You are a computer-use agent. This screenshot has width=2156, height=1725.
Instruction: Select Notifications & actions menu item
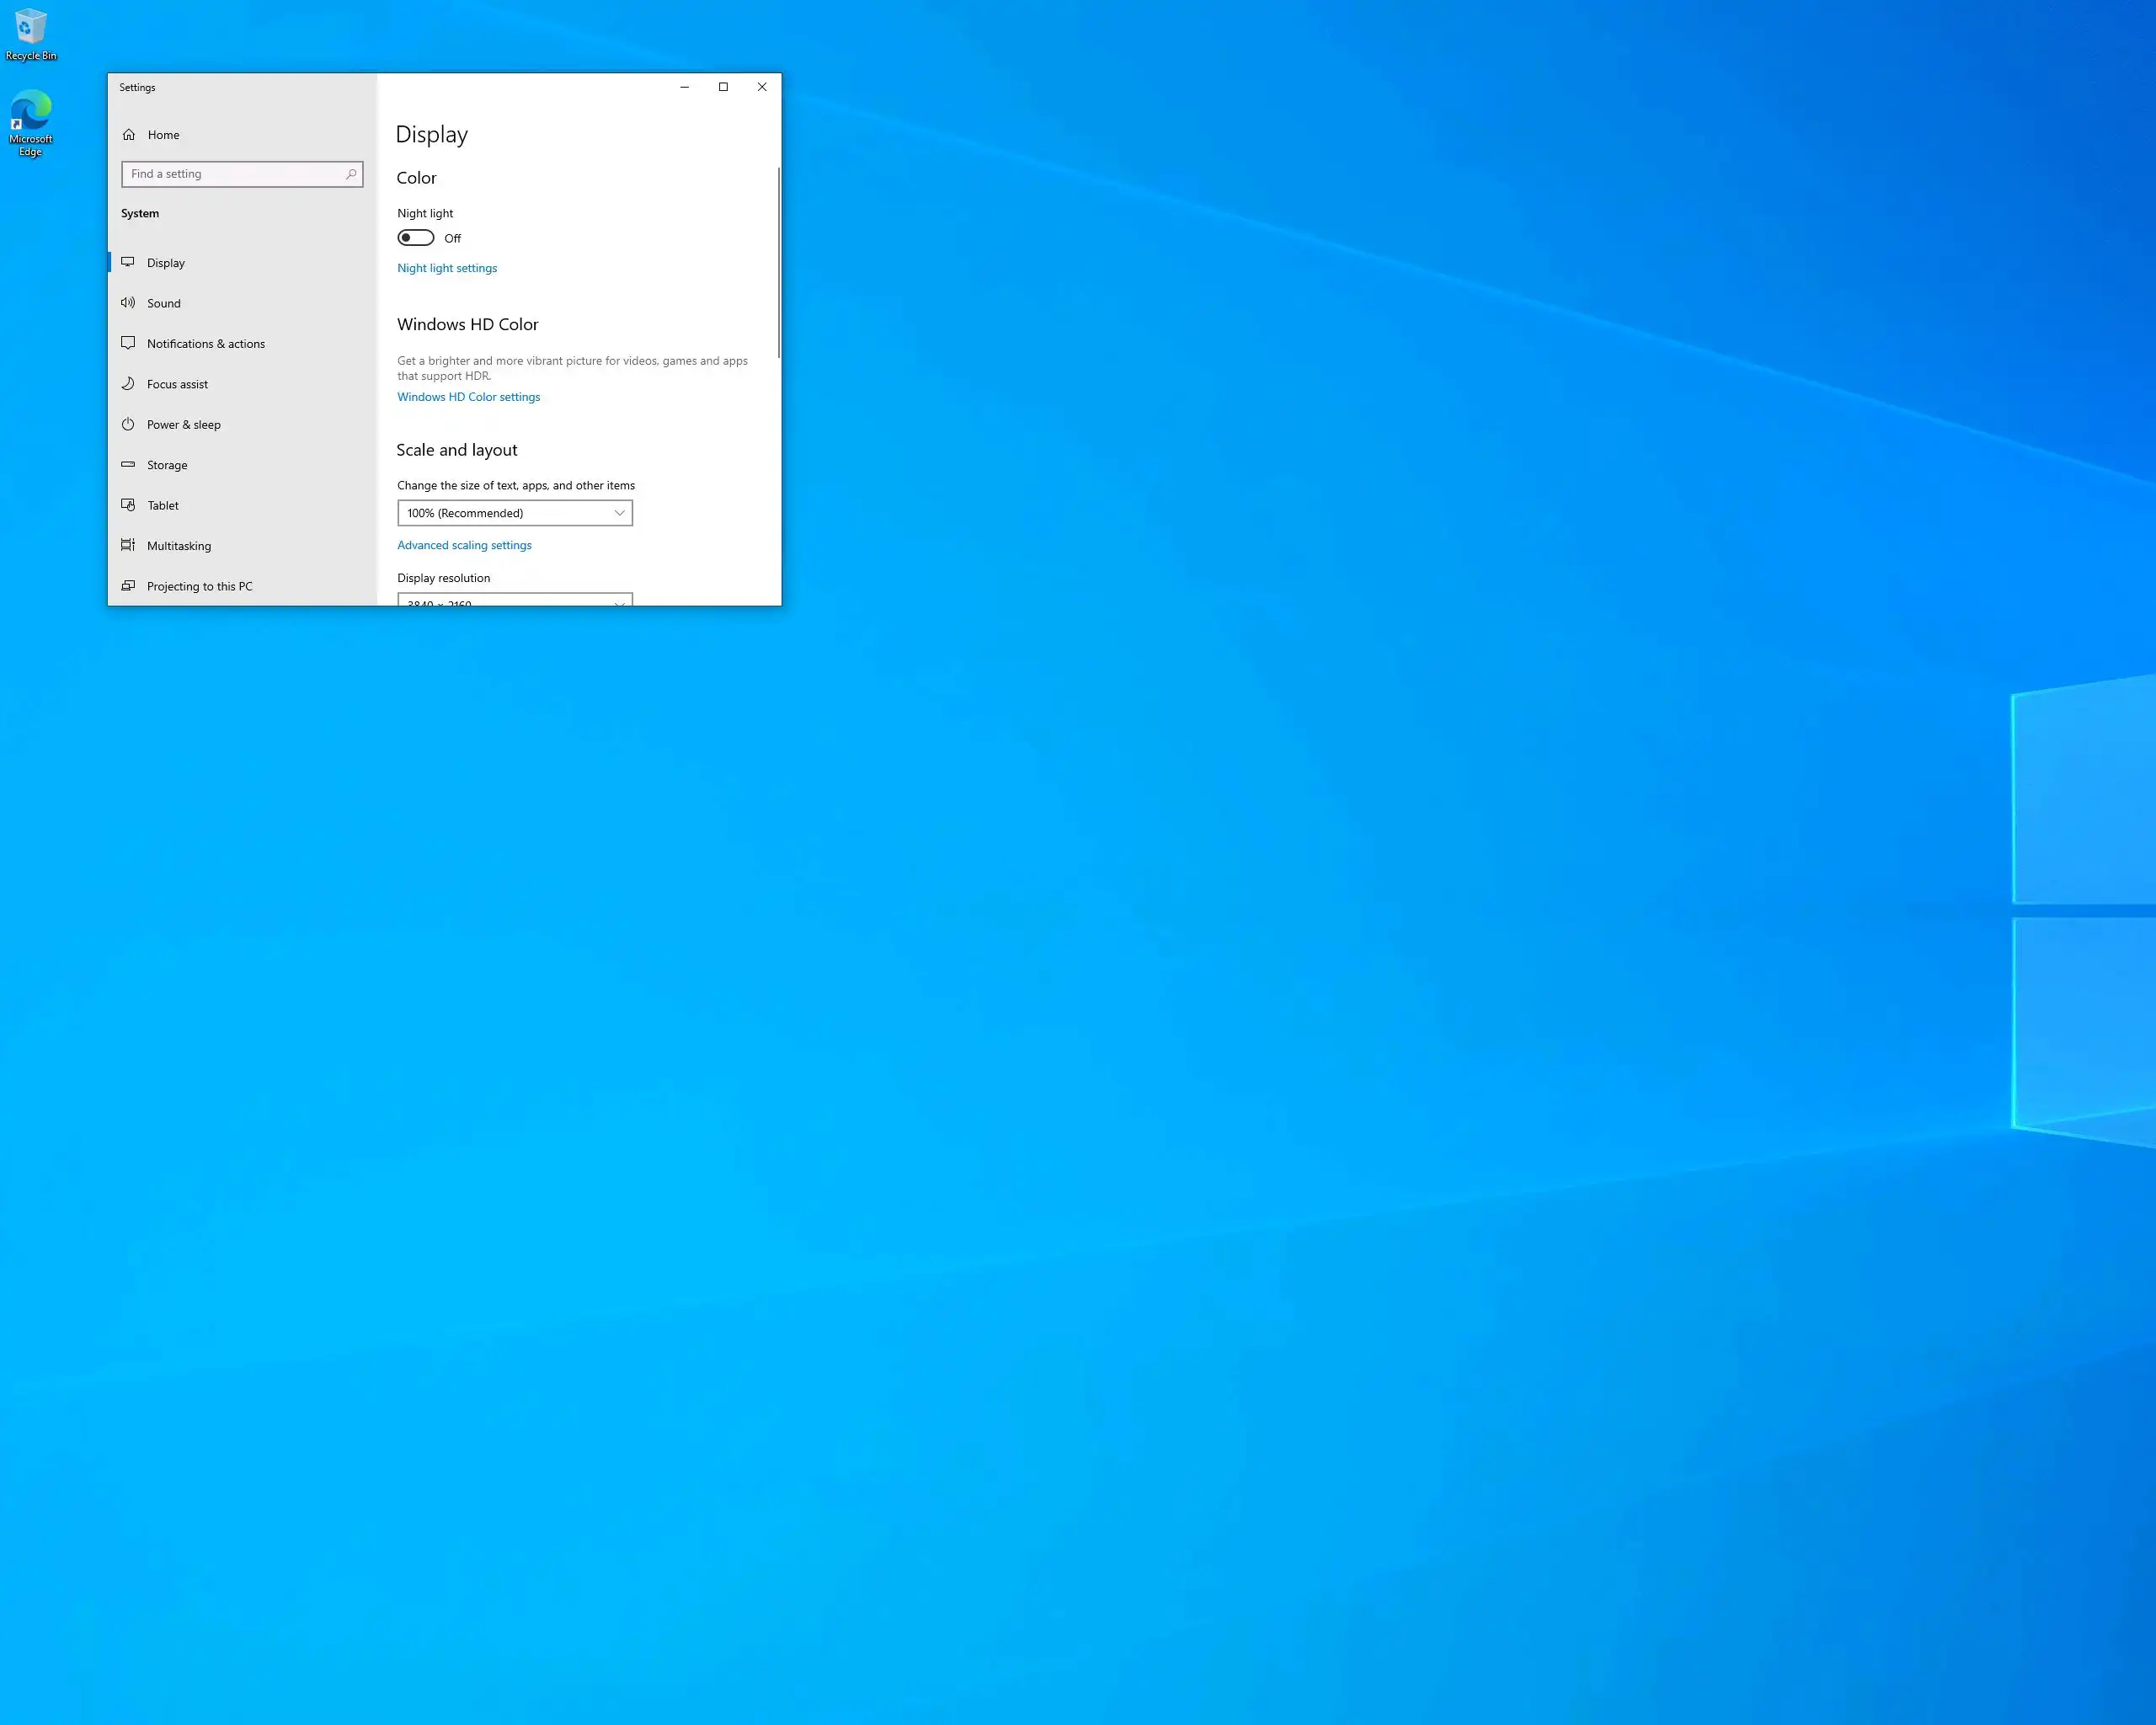click(206, 344)
